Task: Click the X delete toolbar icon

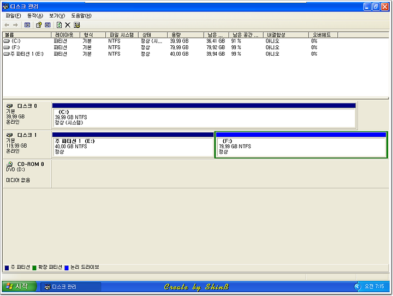Action: (x=68, y=25)
